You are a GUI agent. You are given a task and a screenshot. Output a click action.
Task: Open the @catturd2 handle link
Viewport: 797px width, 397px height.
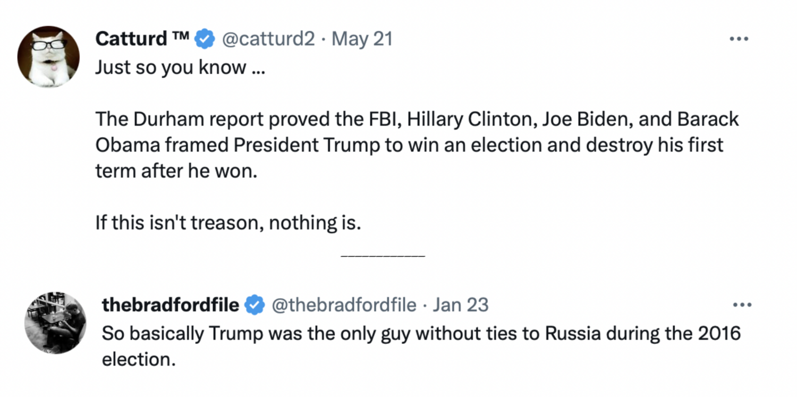(x=268, y=39)
